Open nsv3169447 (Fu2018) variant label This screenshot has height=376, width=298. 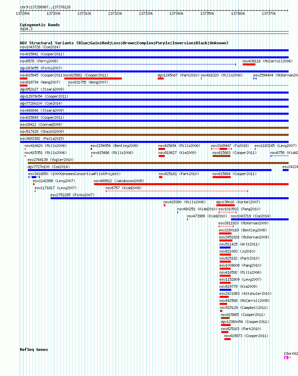tap(230, 146)
